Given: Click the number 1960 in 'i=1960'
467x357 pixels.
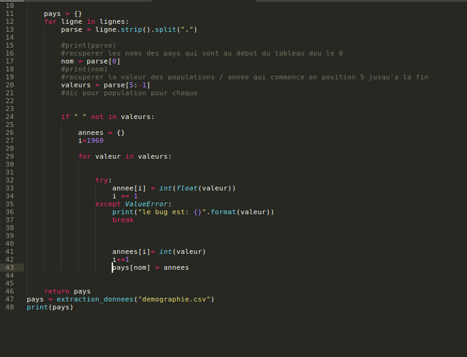Looking at the screenshot, I should (x=95, y=140).
